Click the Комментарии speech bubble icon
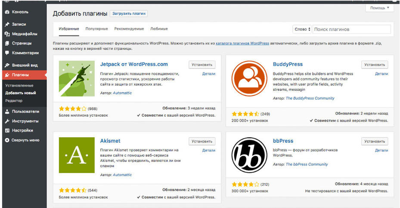 point(7,53)
